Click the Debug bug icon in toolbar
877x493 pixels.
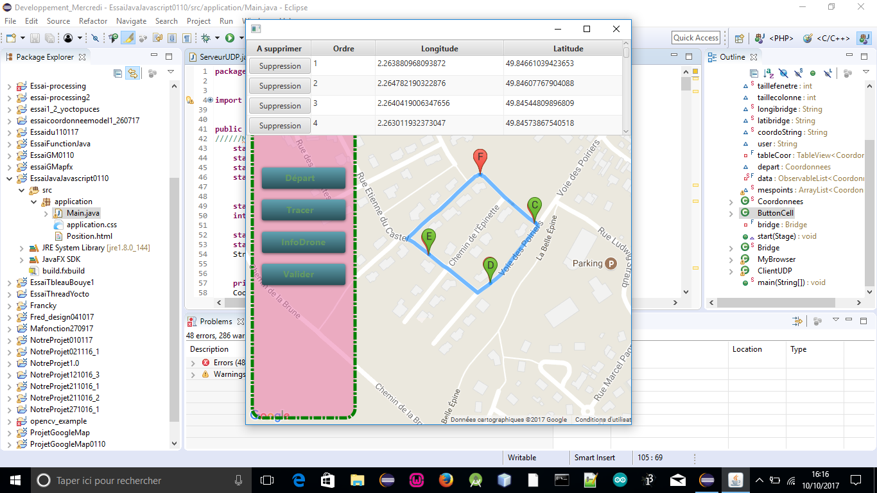click(x=206, y=39)
